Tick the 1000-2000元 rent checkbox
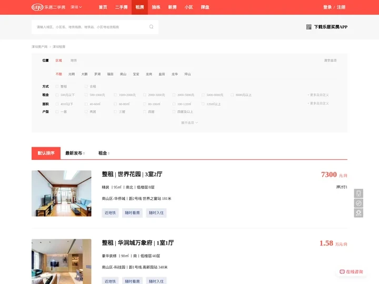379x284 pixels. pyautogui.click(x=115, y=95)
